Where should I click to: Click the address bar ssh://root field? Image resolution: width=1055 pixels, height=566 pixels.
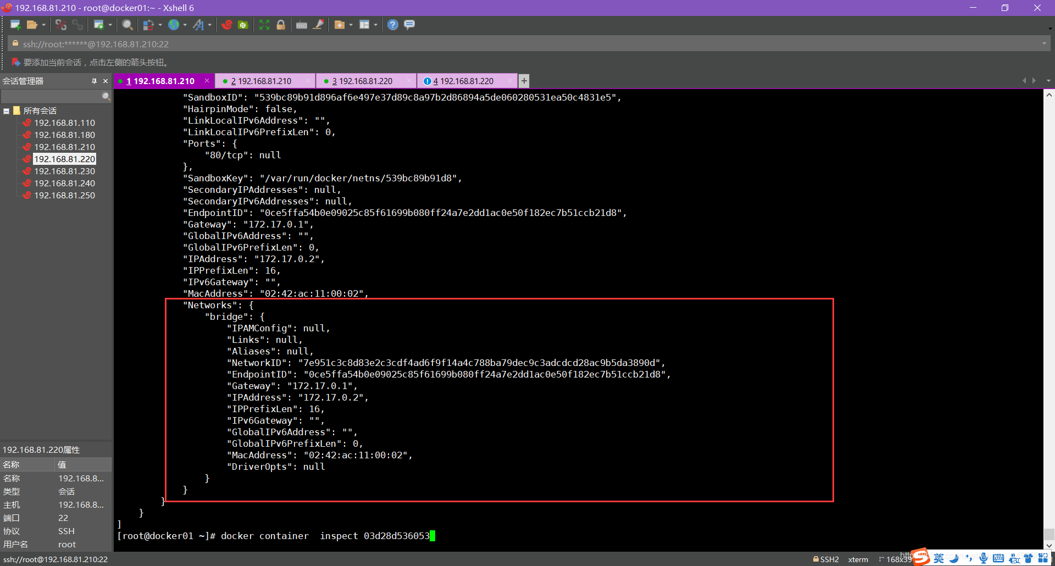point(527,44)
